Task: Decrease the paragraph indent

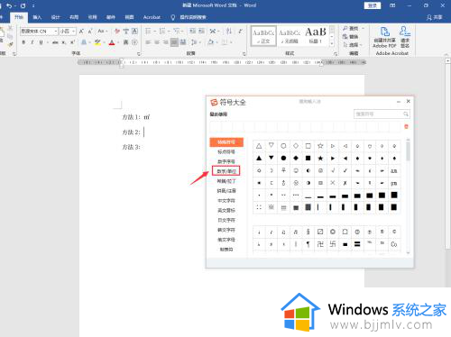Action: point(192,32)
